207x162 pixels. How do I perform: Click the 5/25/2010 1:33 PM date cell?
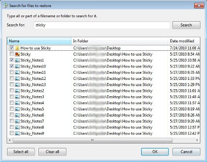185,79
